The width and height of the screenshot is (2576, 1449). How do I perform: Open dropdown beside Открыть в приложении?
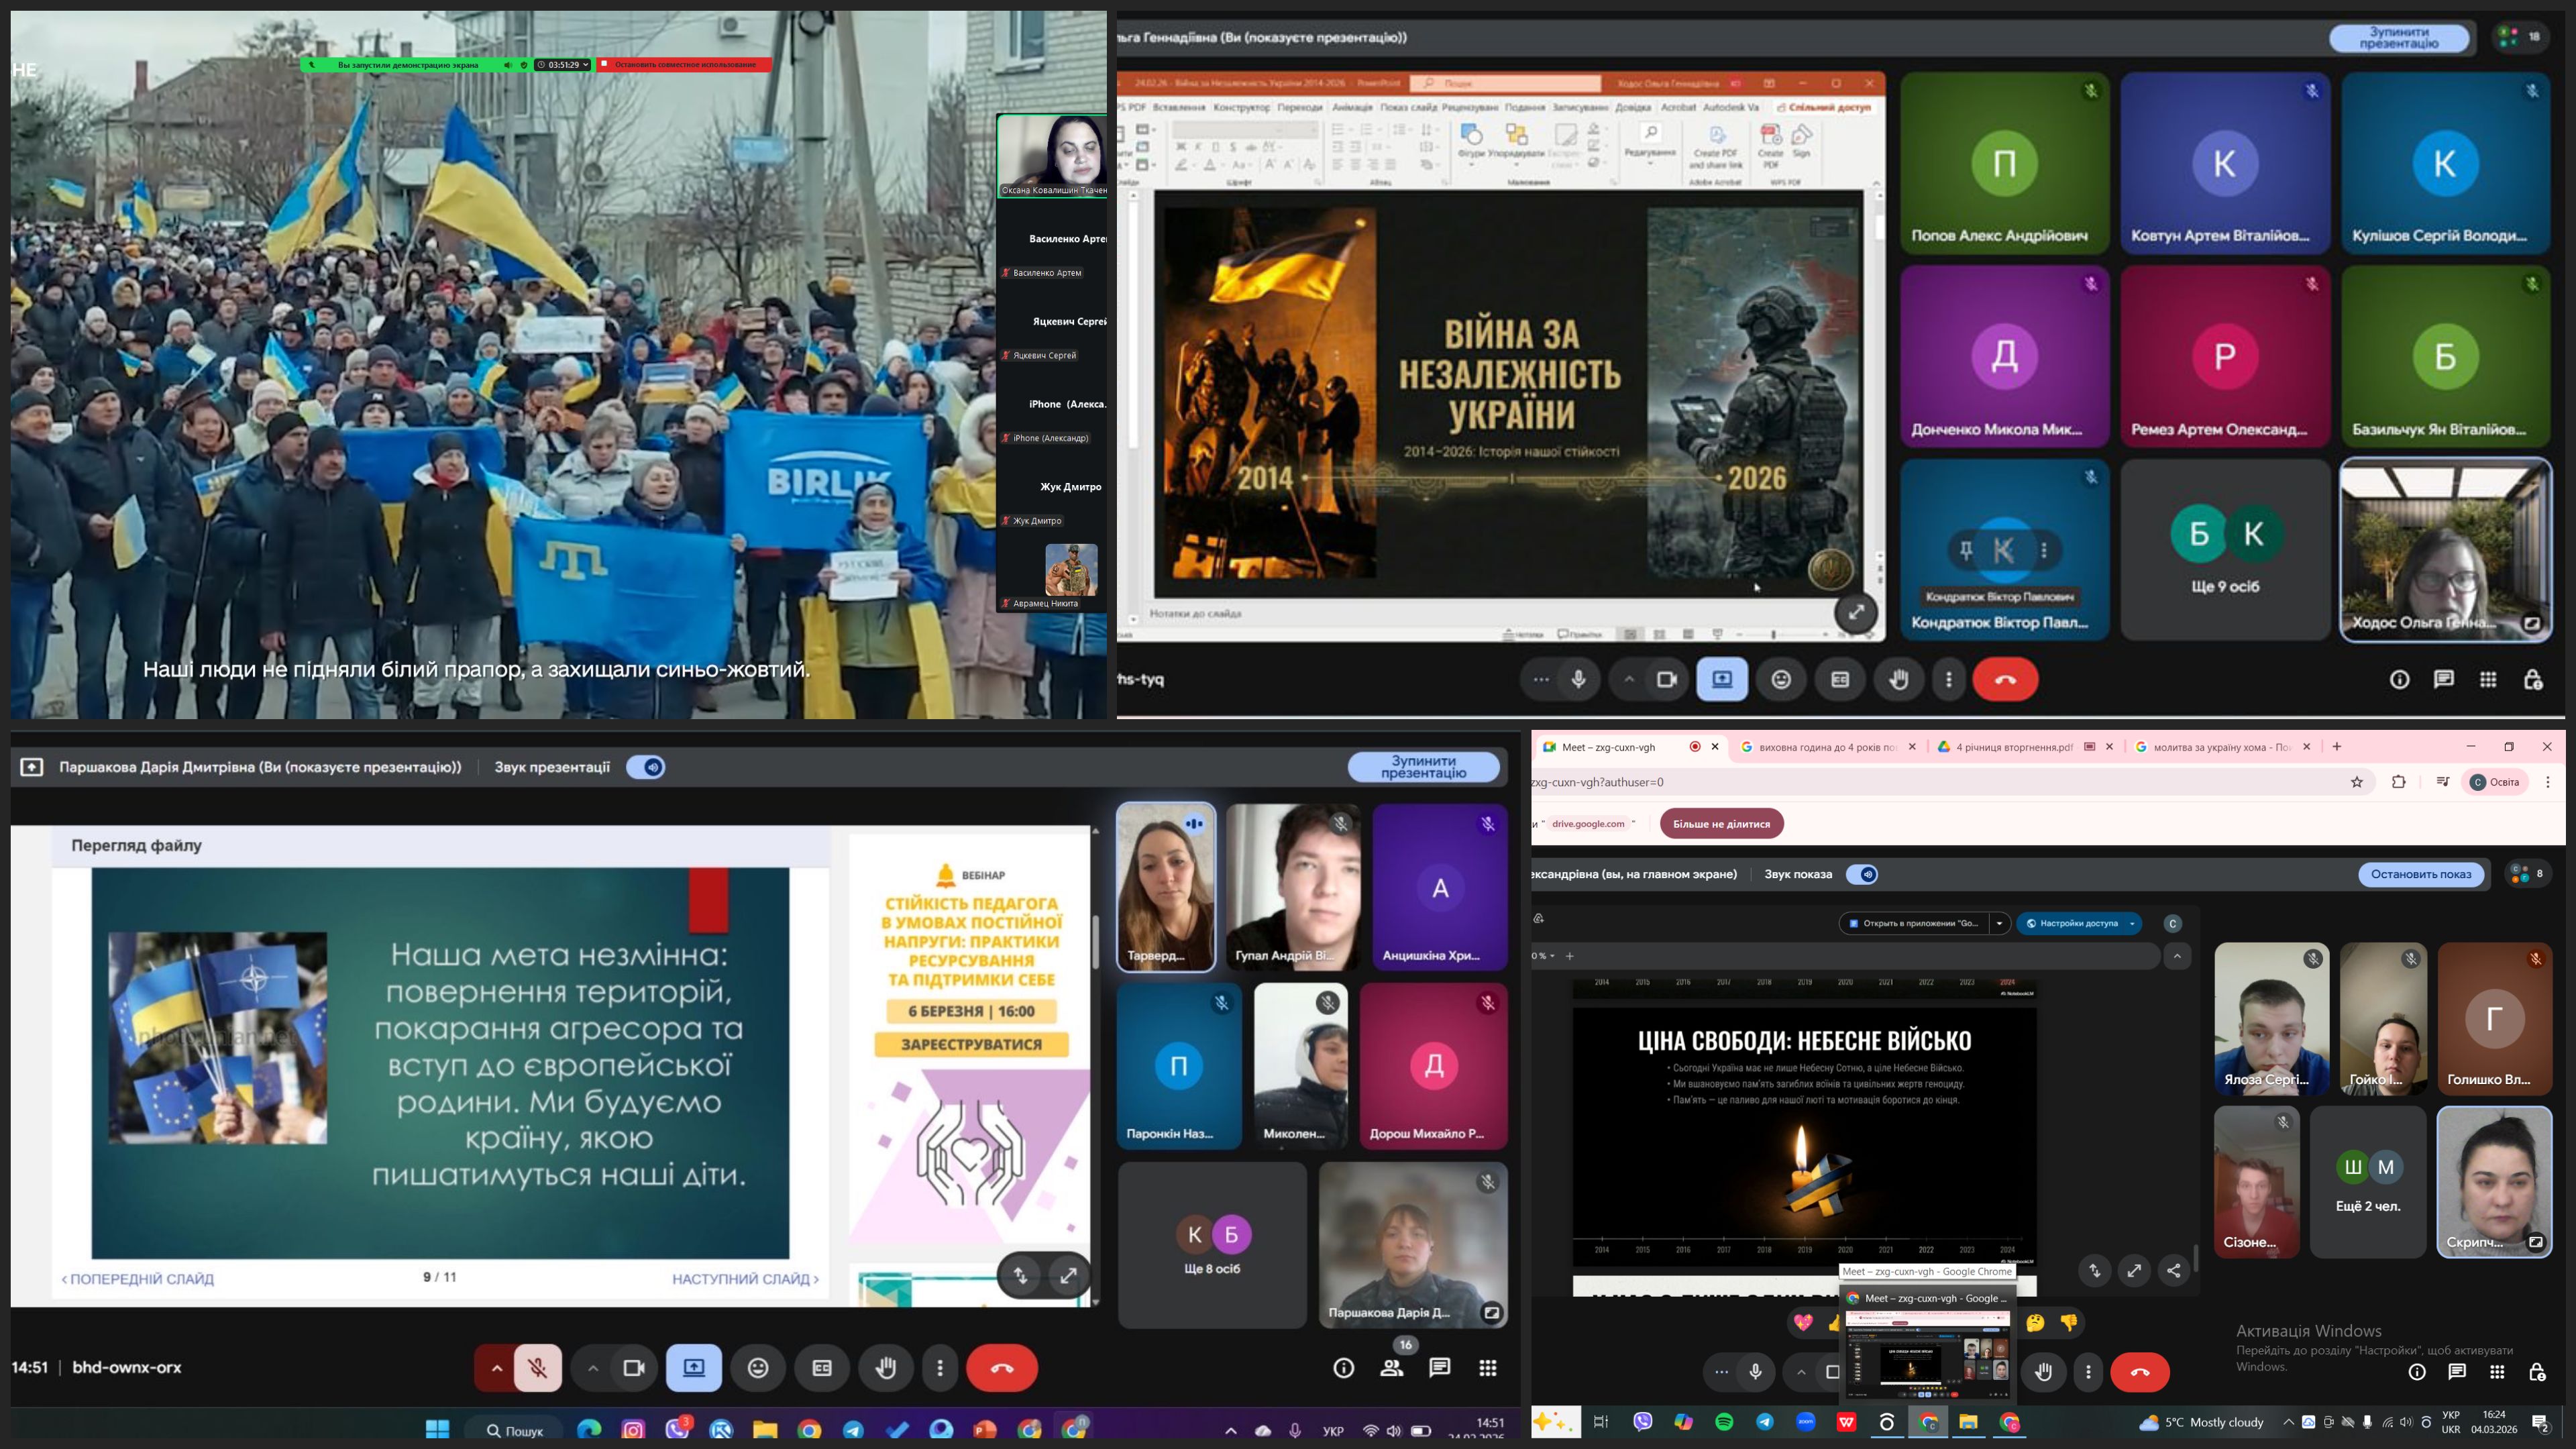click(x=1999, y=923)
